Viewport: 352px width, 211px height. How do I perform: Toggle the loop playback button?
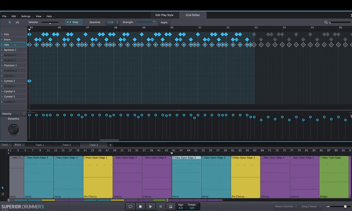(130, 206)
